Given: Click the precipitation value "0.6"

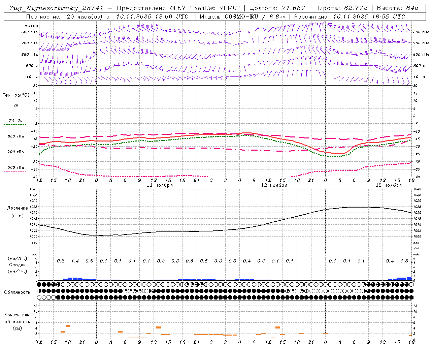Looking at the screenshot, I should [x=89, y=261].
